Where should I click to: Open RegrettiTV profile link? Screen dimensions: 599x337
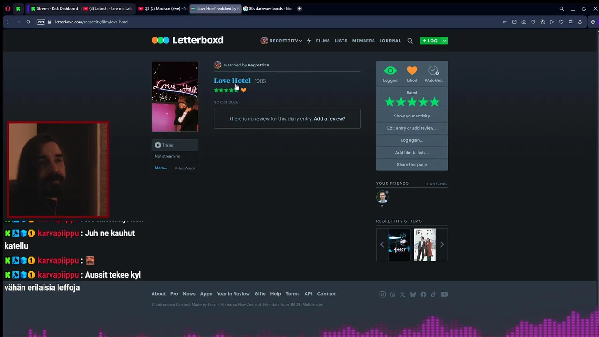(258, 65)
